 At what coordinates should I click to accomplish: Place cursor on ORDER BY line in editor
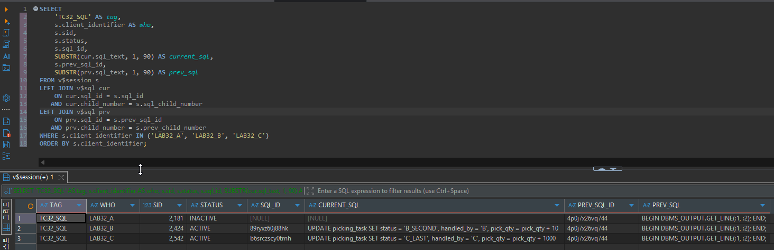point(93,143)
